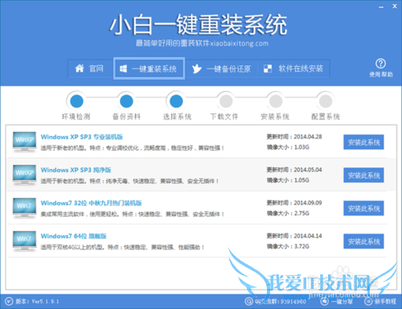Open the 新手教程 tutorial link

pos(385,302)
